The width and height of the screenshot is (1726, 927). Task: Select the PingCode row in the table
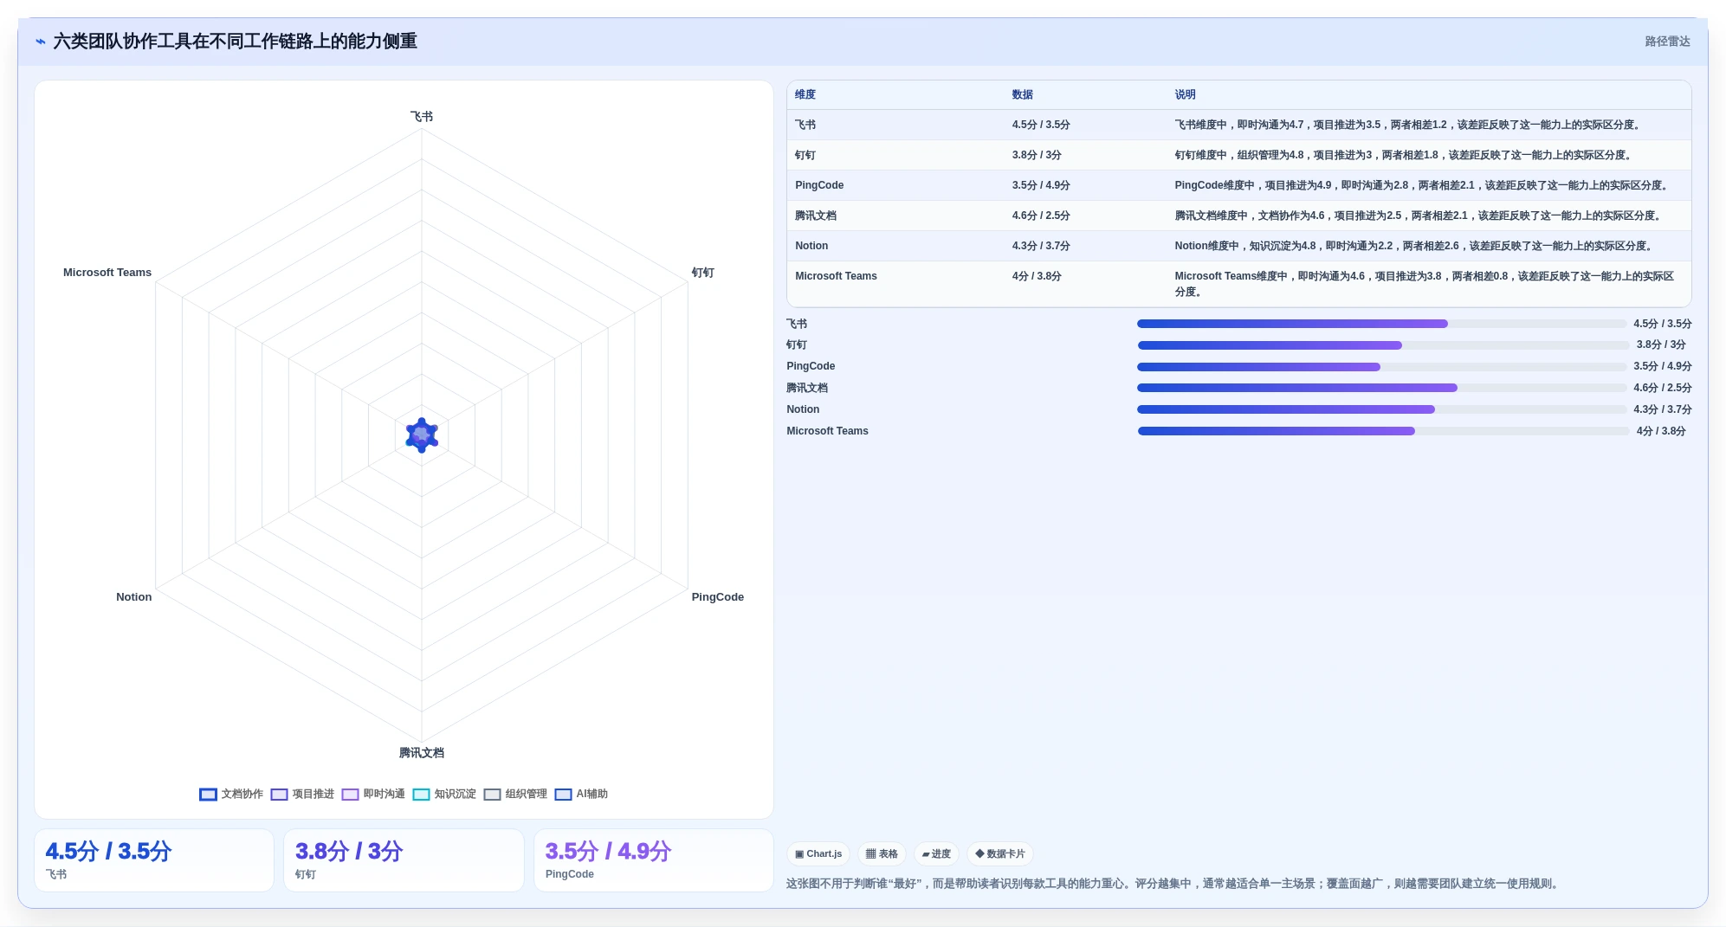[x=1238, y=185]
